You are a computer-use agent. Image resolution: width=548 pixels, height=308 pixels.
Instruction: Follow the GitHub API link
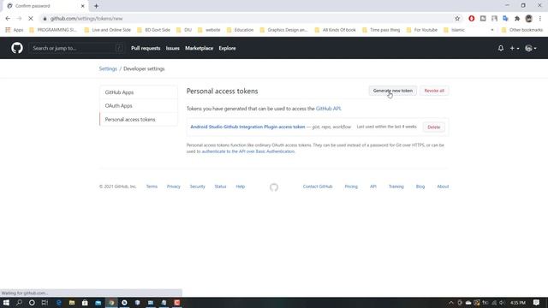point(328,109)
